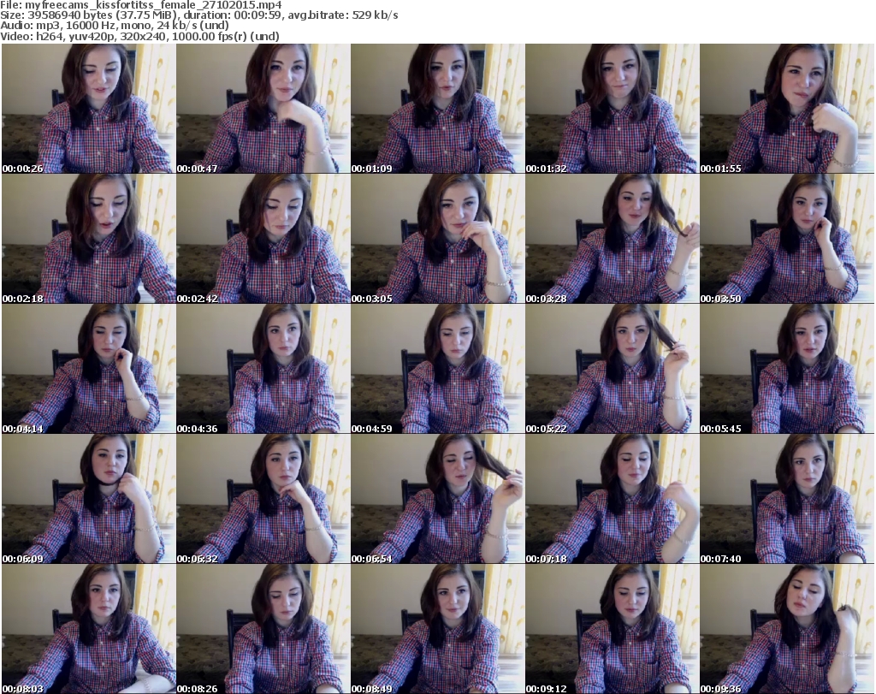Select the thumbnail frame at 00:00:26
This screenshot has width=876, height=694.
tap(89, 109)
